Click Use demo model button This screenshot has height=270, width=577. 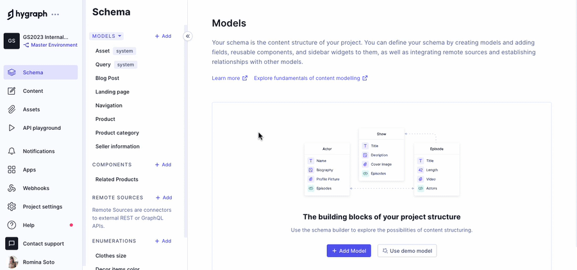(407, 251)
